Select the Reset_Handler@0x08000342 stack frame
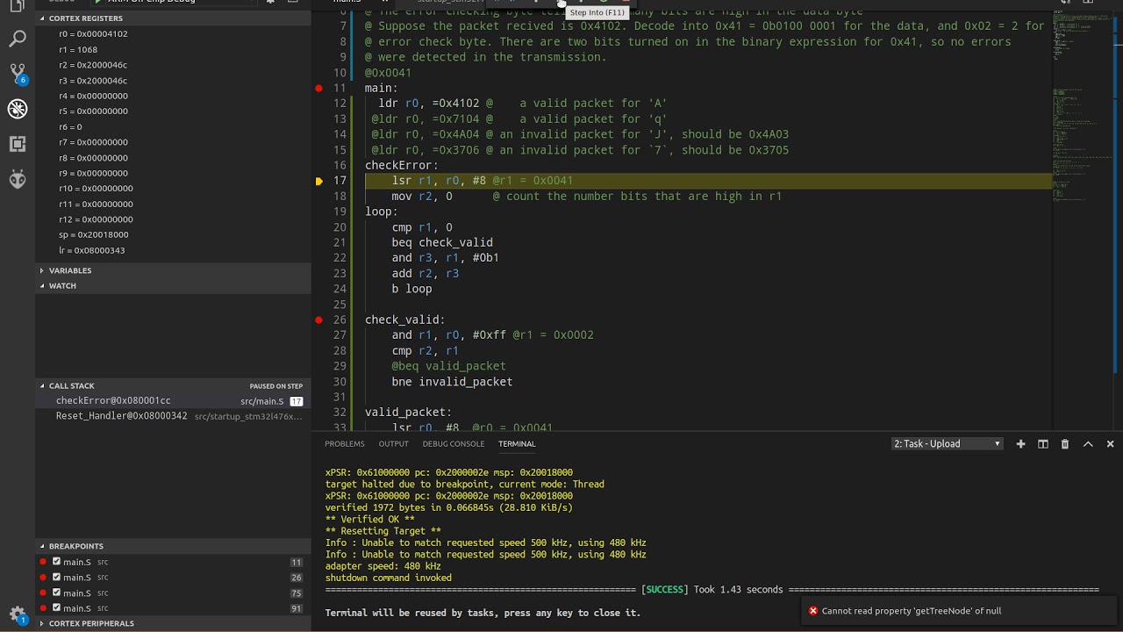 (x=173, y=416)
